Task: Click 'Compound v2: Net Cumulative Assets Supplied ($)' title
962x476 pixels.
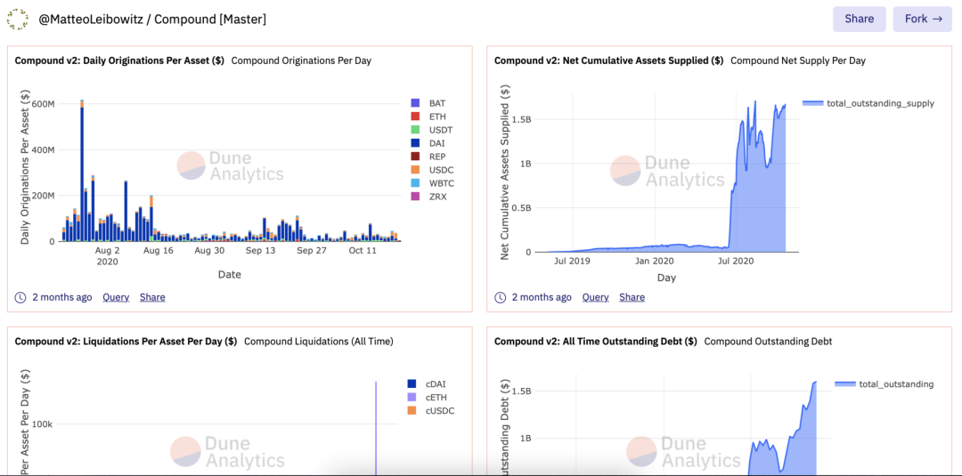Action: tap(608, 61)
